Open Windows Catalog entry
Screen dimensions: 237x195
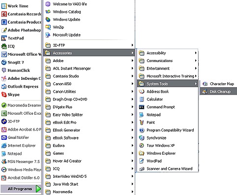[x=89, y=12]
